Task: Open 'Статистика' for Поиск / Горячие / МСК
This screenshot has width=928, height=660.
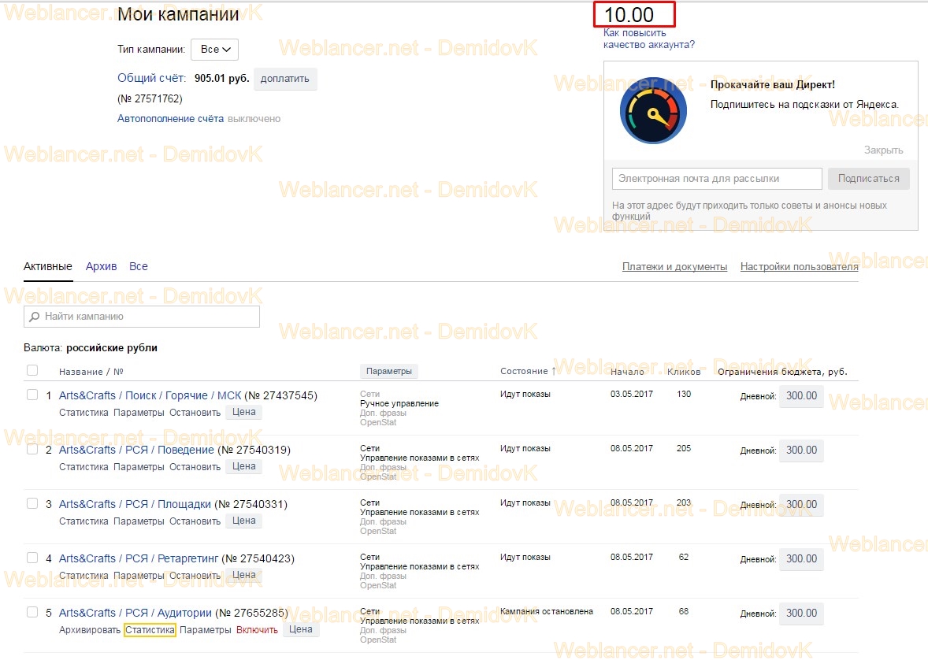Action: 84,413
